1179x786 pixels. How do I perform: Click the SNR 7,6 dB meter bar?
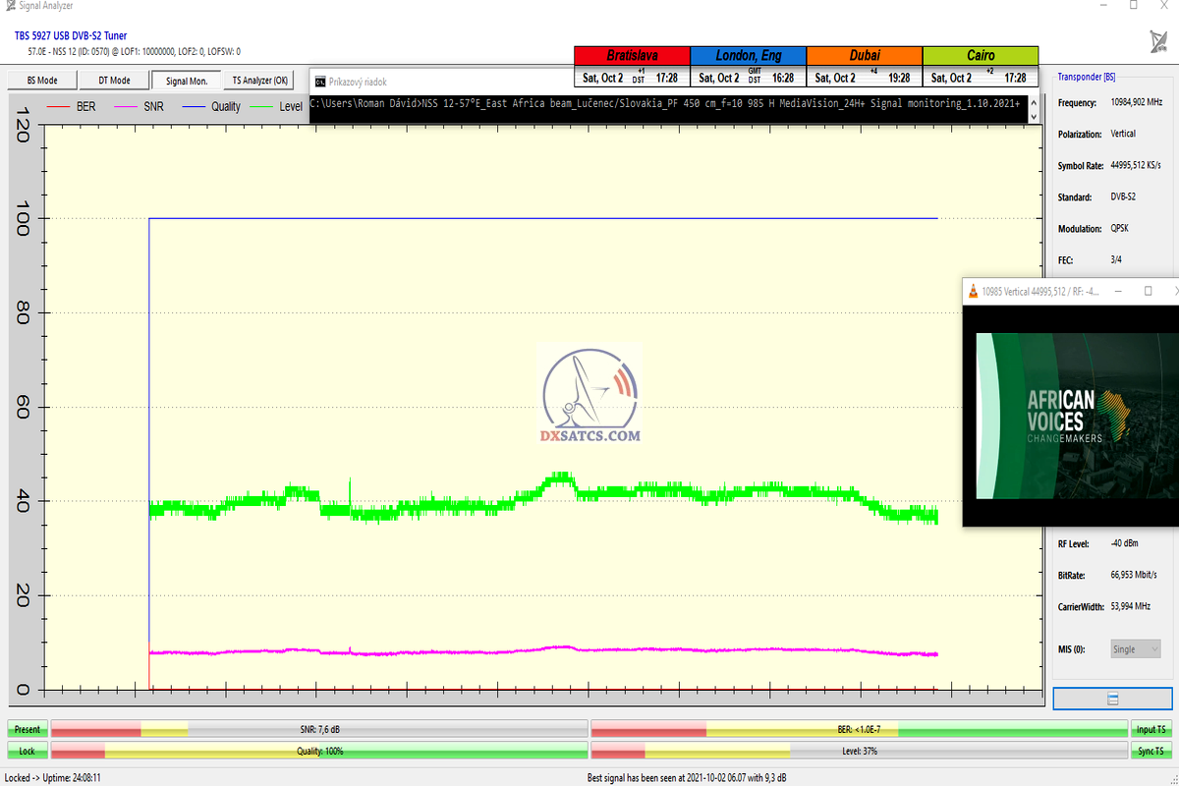click(319, 729)
